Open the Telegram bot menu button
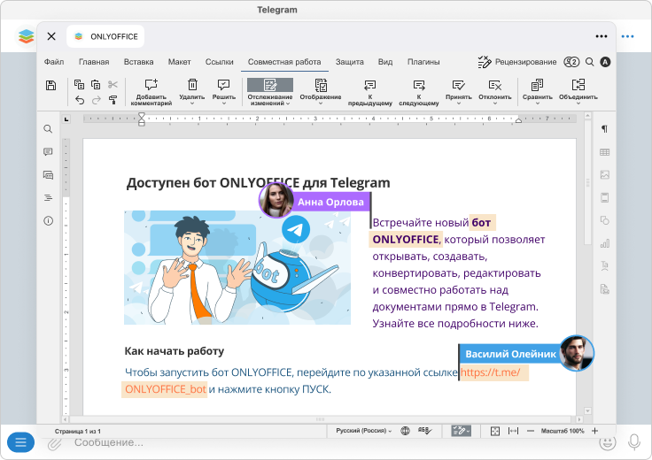Screen dimensions: 652x460 pyautogui.click(x=20, y=442)
